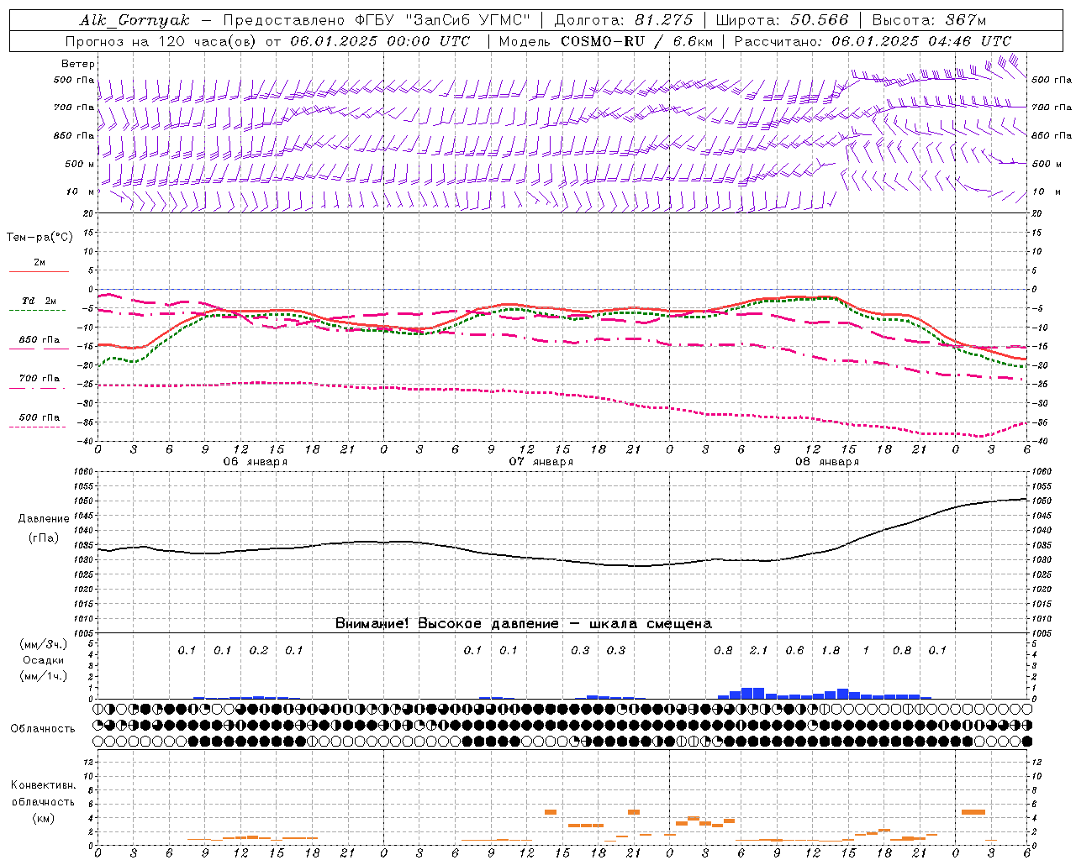Click the (мм/1ч.) unit label
Image resolution: width=1076 pixels, height=860 pixels.
[x=44, y=676]
